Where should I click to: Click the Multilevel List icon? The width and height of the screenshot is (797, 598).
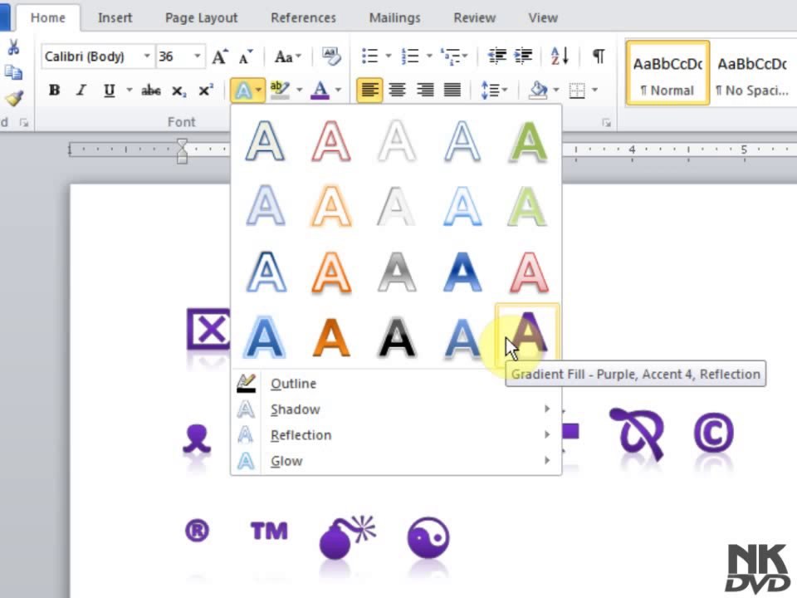tap(450, 56)
